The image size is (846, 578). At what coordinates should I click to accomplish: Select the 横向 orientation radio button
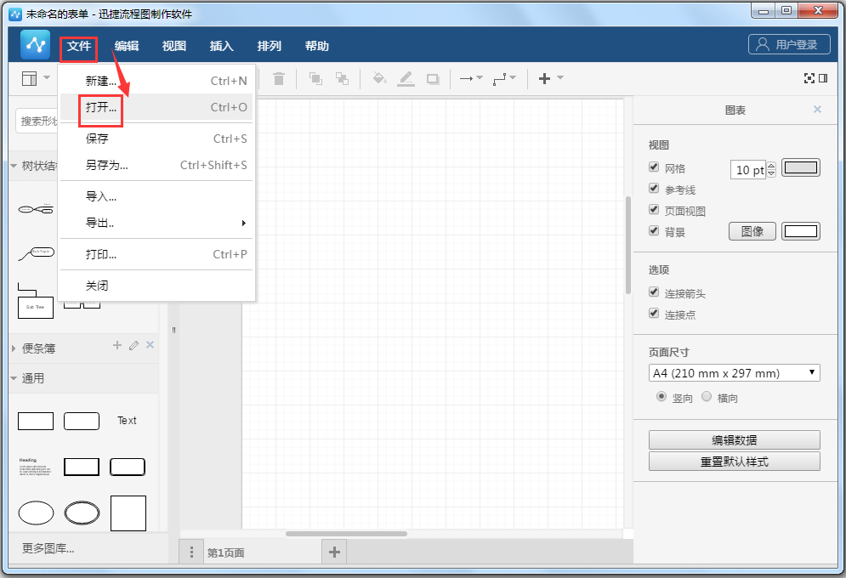708,397
